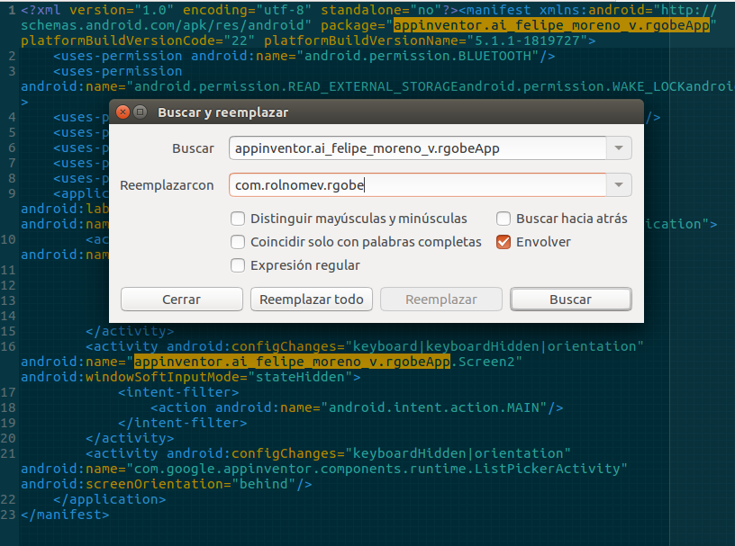Focus the Reemplazar con text field

click(417, 185)
